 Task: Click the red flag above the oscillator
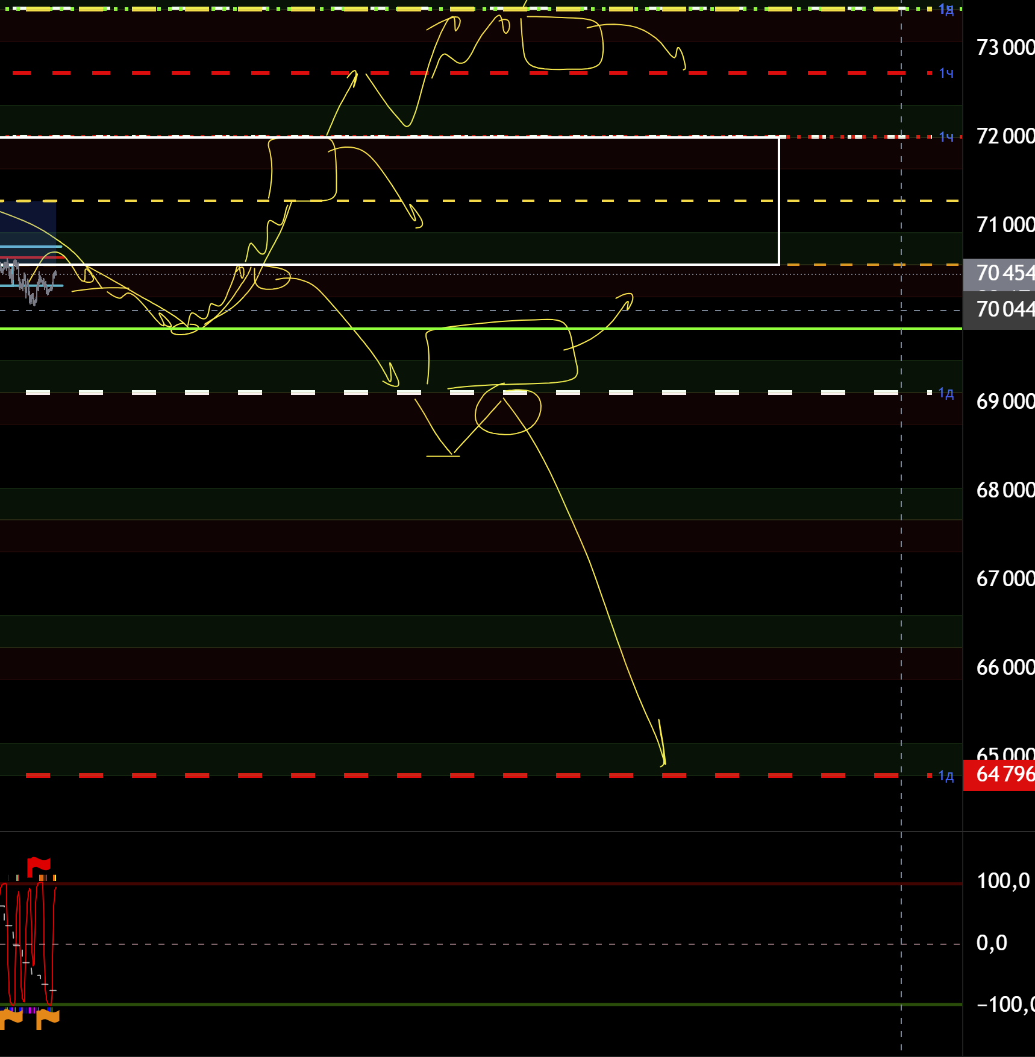click(39, 866)
